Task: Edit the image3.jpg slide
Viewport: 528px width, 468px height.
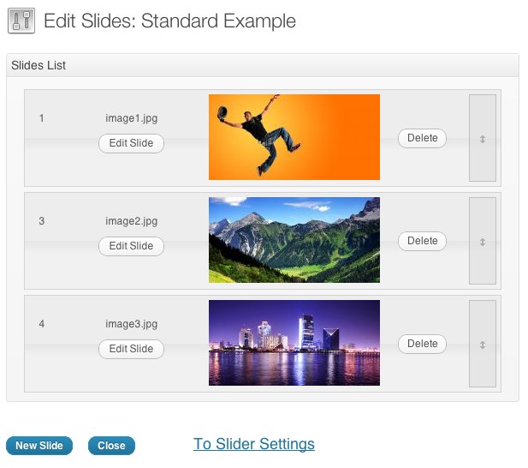Action: click(131, 349)
